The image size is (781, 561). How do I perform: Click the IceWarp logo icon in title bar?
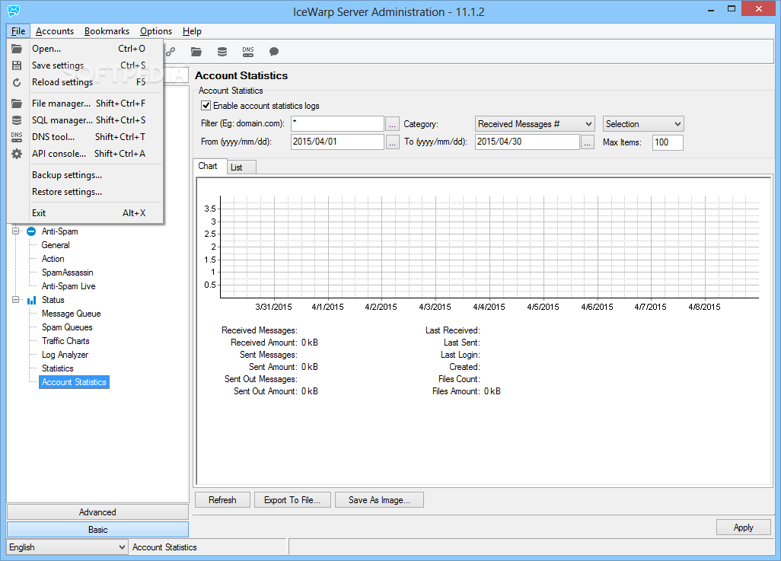pos(14,11)
